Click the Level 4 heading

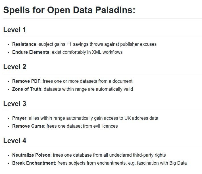[15, 141]
